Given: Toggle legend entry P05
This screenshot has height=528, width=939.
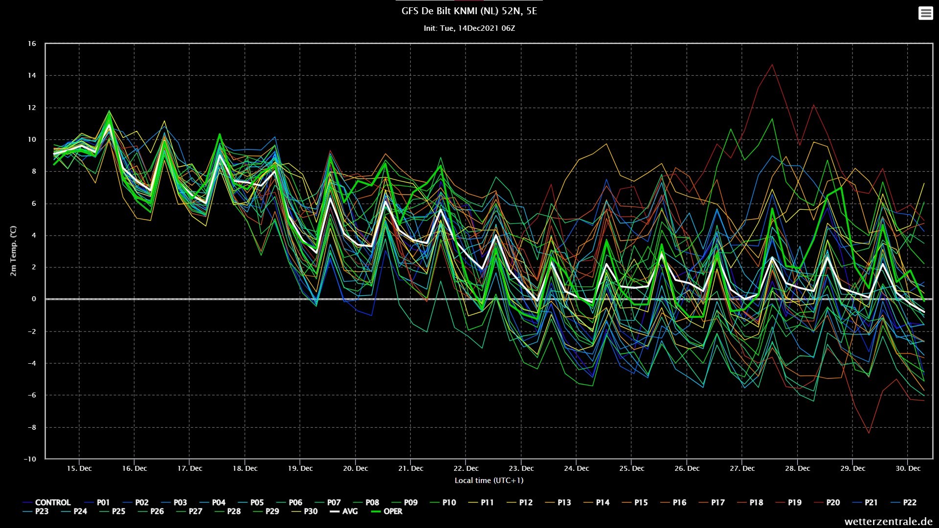Looking at the screenshot, I should (250, 503).
